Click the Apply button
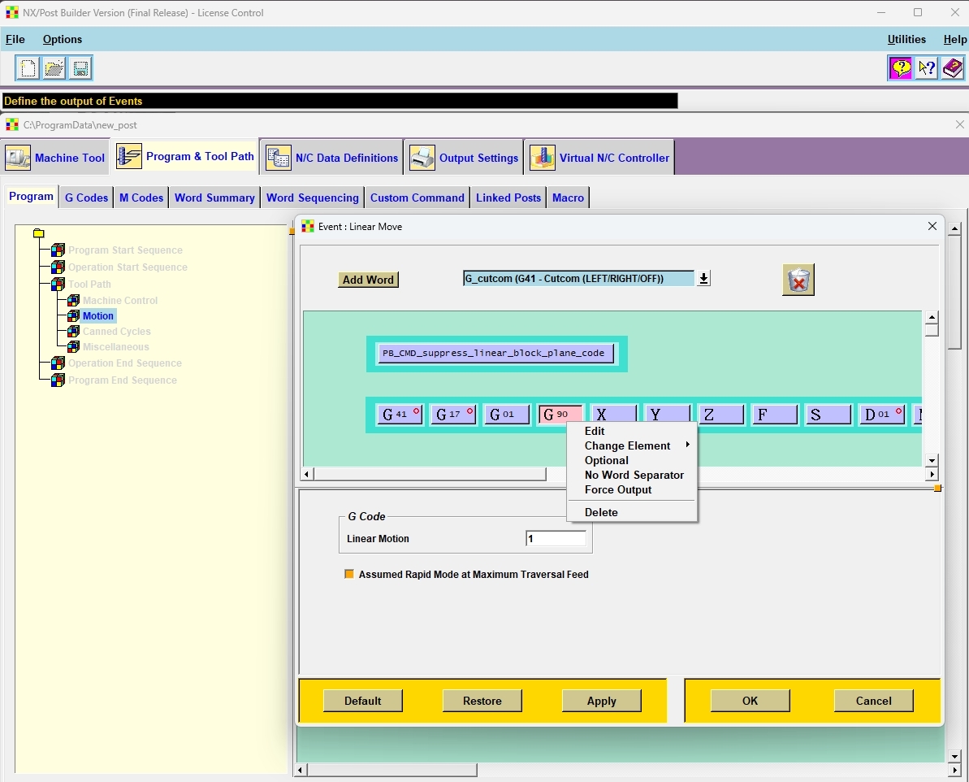 (601, 701)
